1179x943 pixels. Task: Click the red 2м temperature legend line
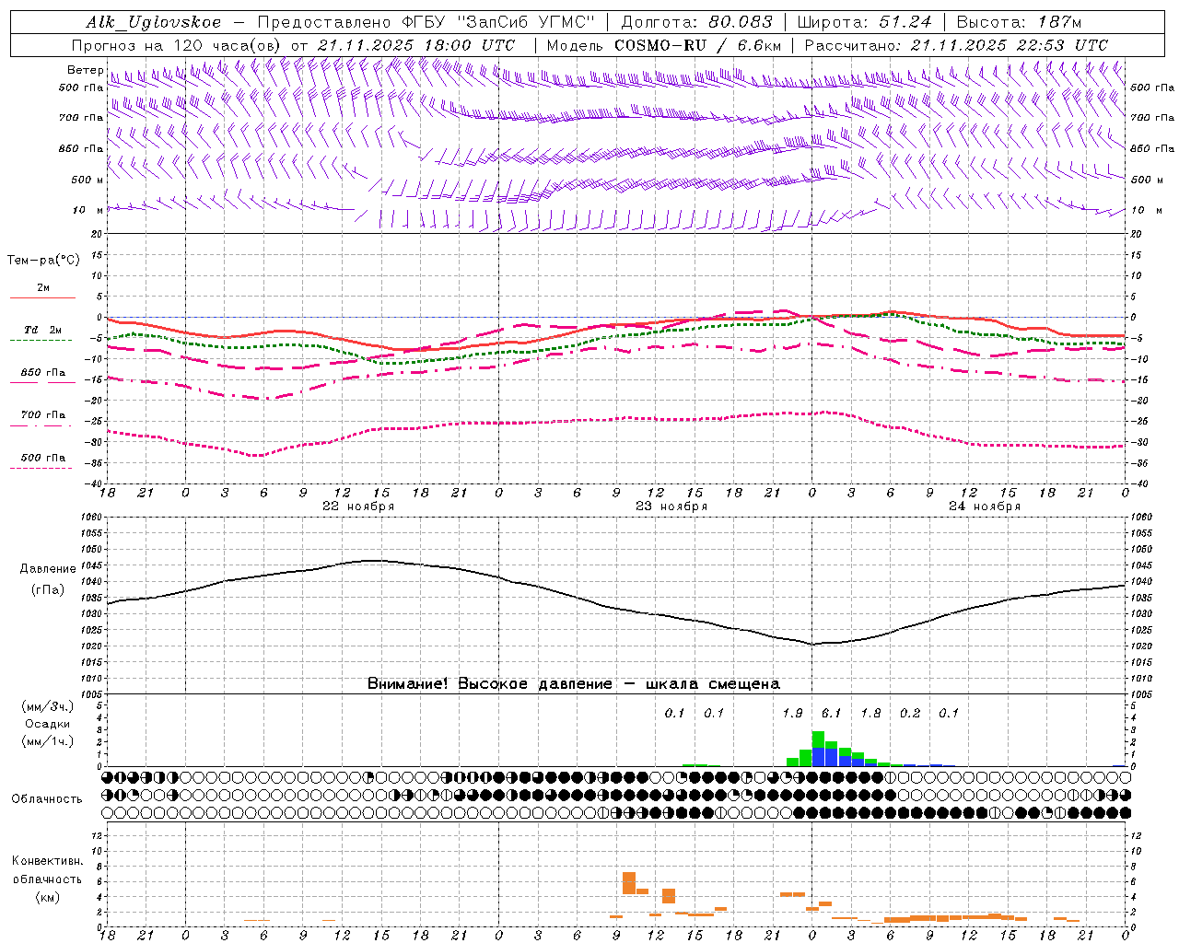pos(42,297)
